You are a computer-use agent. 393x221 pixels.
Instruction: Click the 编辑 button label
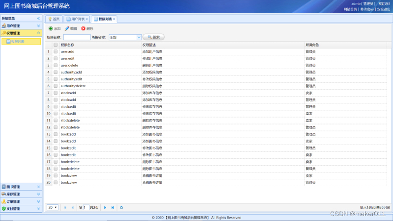coord(73,28)
